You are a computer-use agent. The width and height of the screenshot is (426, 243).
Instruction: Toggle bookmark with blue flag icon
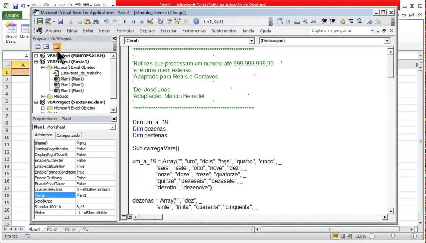(370, 21)
